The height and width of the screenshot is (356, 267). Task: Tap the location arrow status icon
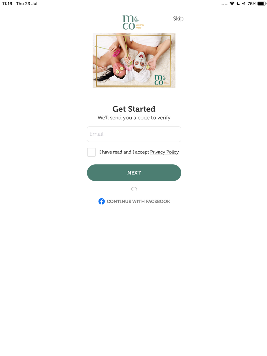pyautogui.click(x=244, y=3)
